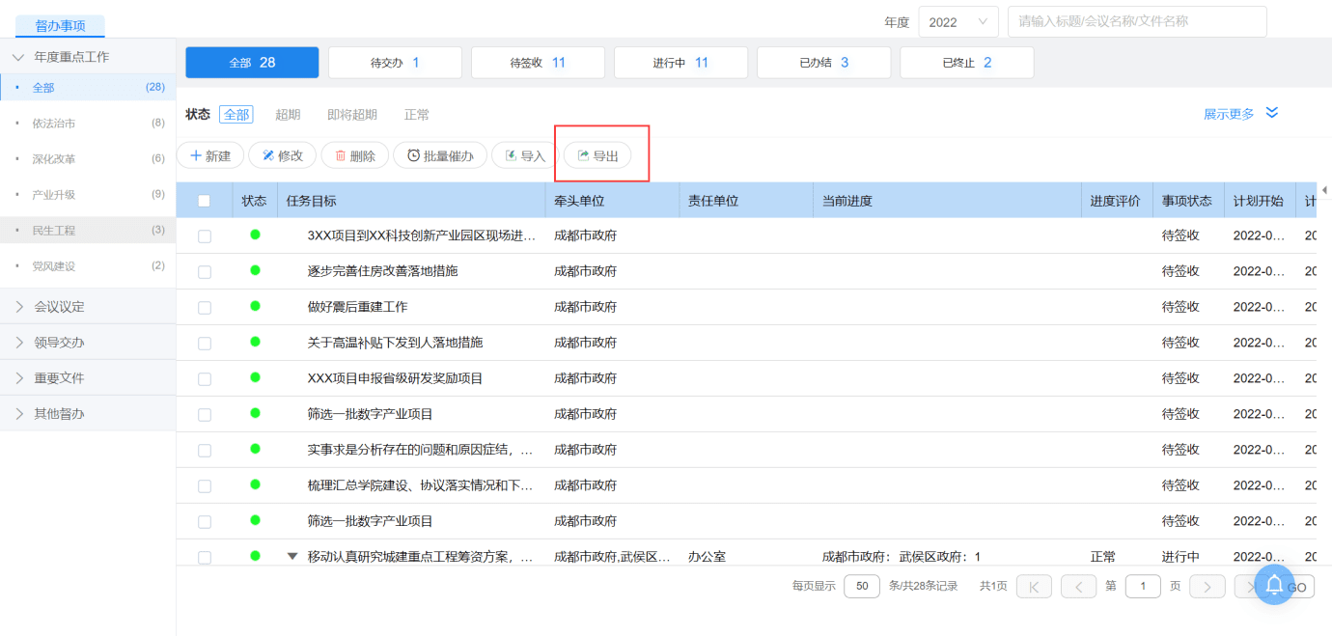Check the row 3XX项目到XX科技创新产业园区现场

204,236
